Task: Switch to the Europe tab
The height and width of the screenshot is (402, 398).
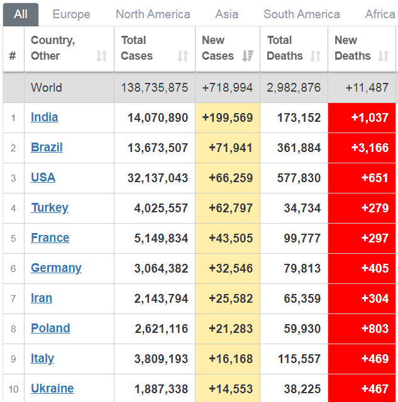Action: pyautogui.click(x=71, y=14)
